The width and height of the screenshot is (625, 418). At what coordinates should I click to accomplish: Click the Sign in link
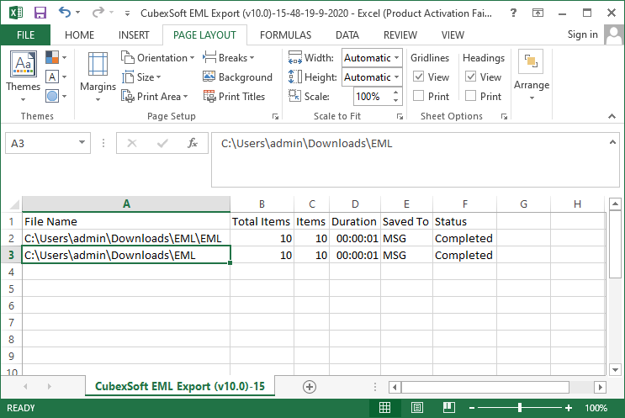point(582,34)
